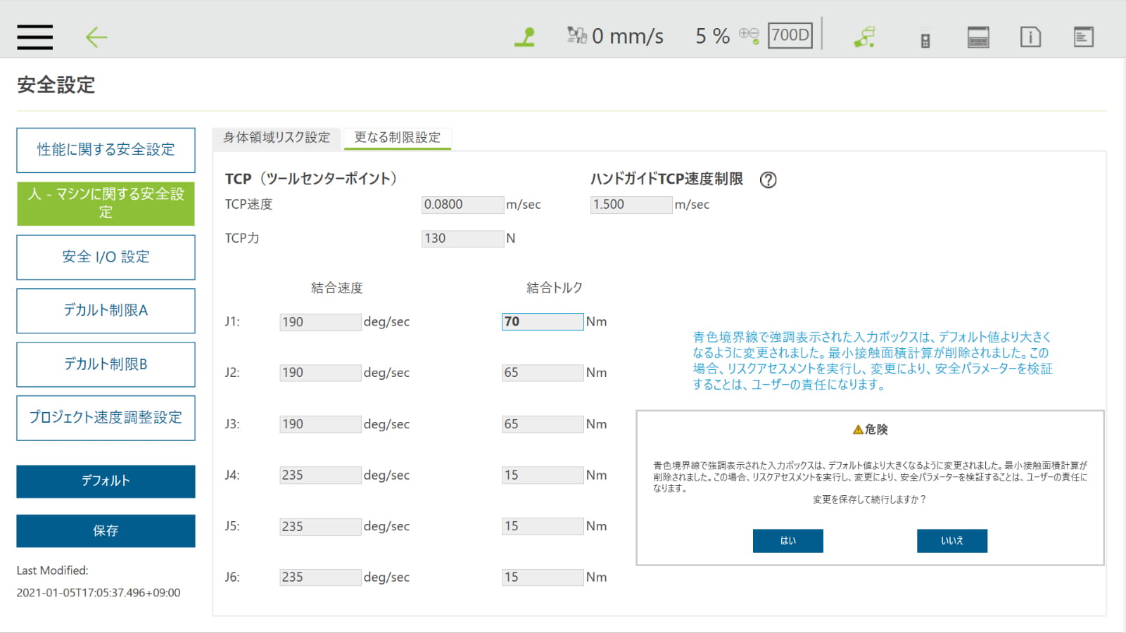Go back with the green arrow
This screenshot has height=633, width=1126.
point(96,37)
